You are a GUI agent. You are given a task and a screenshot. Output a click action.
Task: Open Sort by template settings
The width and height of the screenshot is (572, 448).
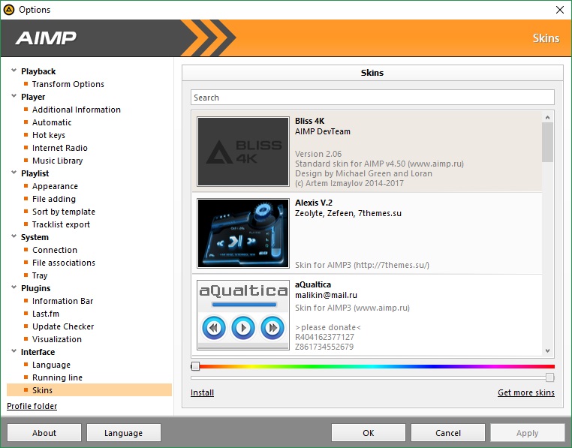pos(64,212)
